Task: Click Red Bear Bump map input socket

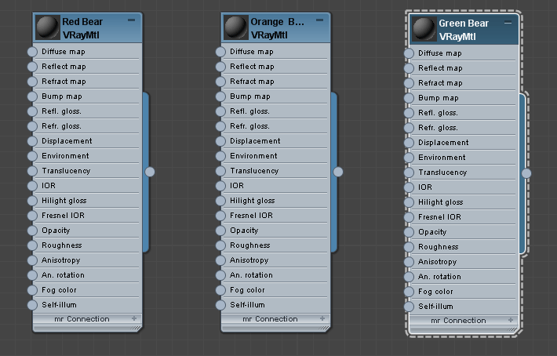Action: 32,96
